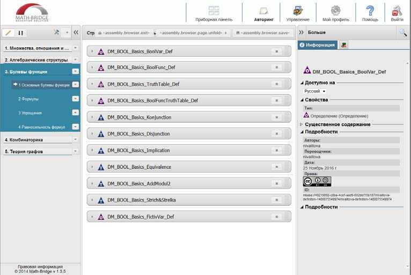Select chapter 4. Комбинаторика
Screen dimensions: 411x275
(x=24, y=140)
